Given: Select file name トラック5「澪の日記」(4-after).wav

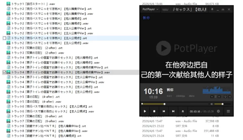Looking at the screenshot, I should click(x=36, y=102).
